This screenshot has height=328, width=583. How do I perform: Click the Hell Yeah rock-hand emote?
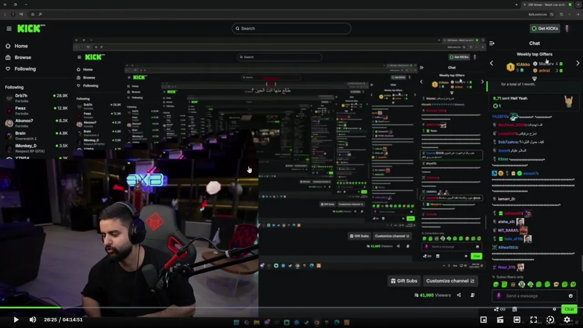click(x=568, y=102)
